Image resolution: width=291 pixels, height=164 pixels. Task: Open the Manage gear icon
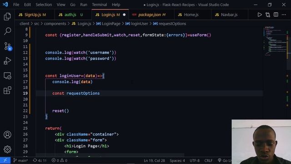pos(7,149)
